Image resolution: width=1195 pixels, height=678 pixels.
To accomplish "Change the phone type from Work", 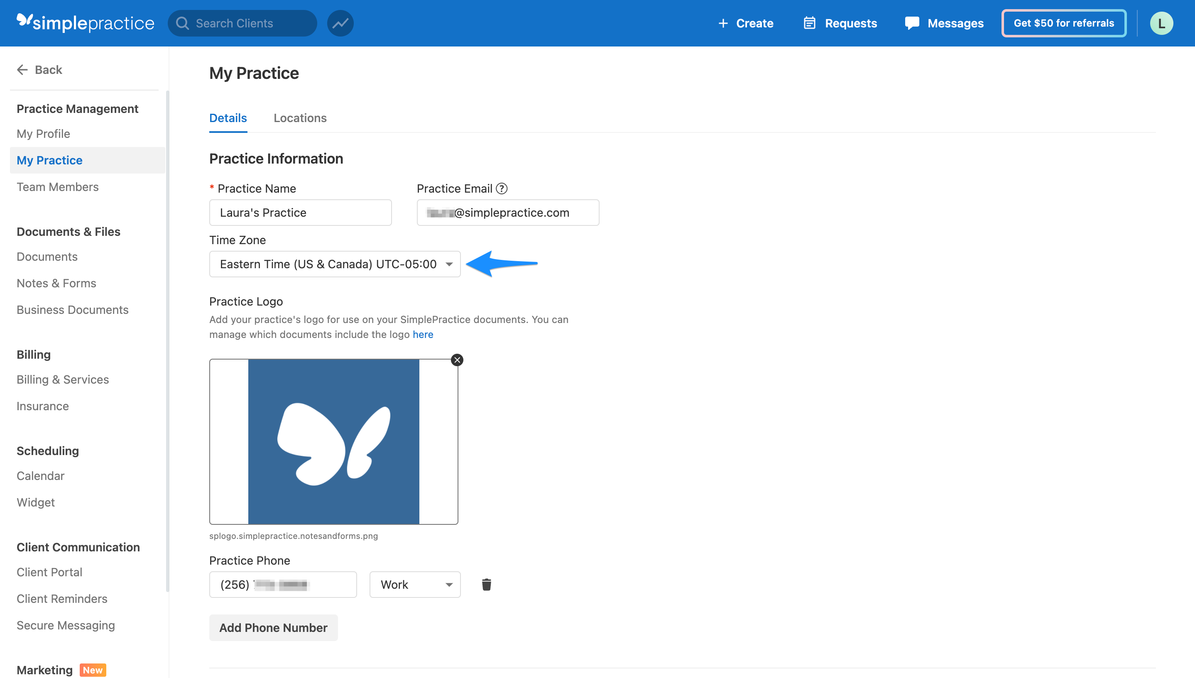I will 414,585.
